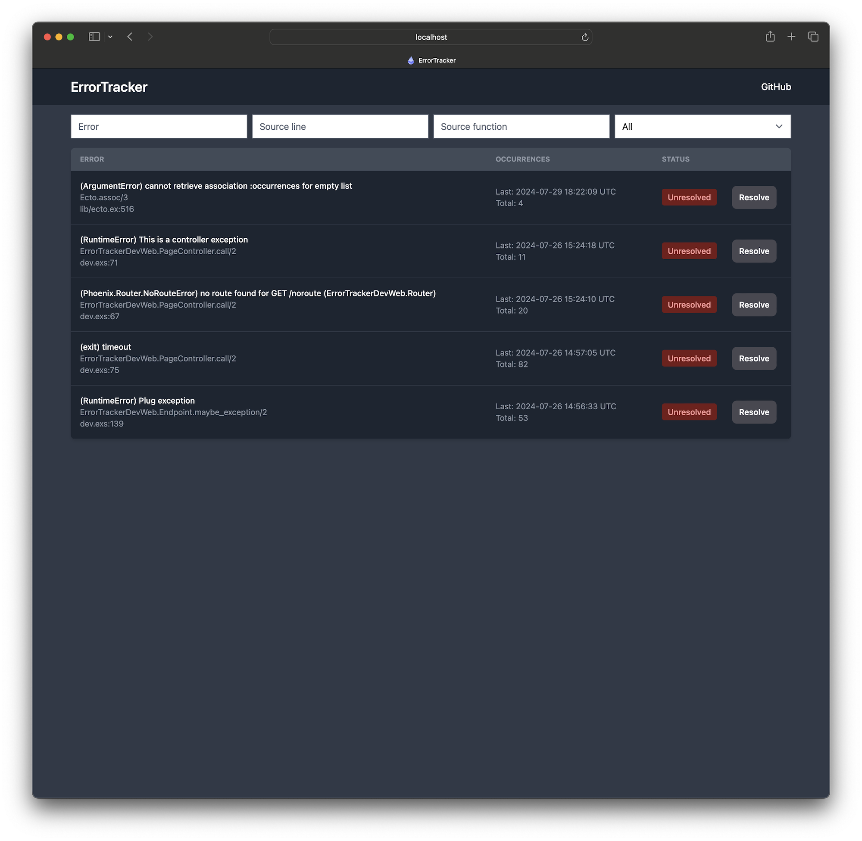Click the Unresolved status icon for ArgumentError
The image size is (862, 841).
click(689, 197)
